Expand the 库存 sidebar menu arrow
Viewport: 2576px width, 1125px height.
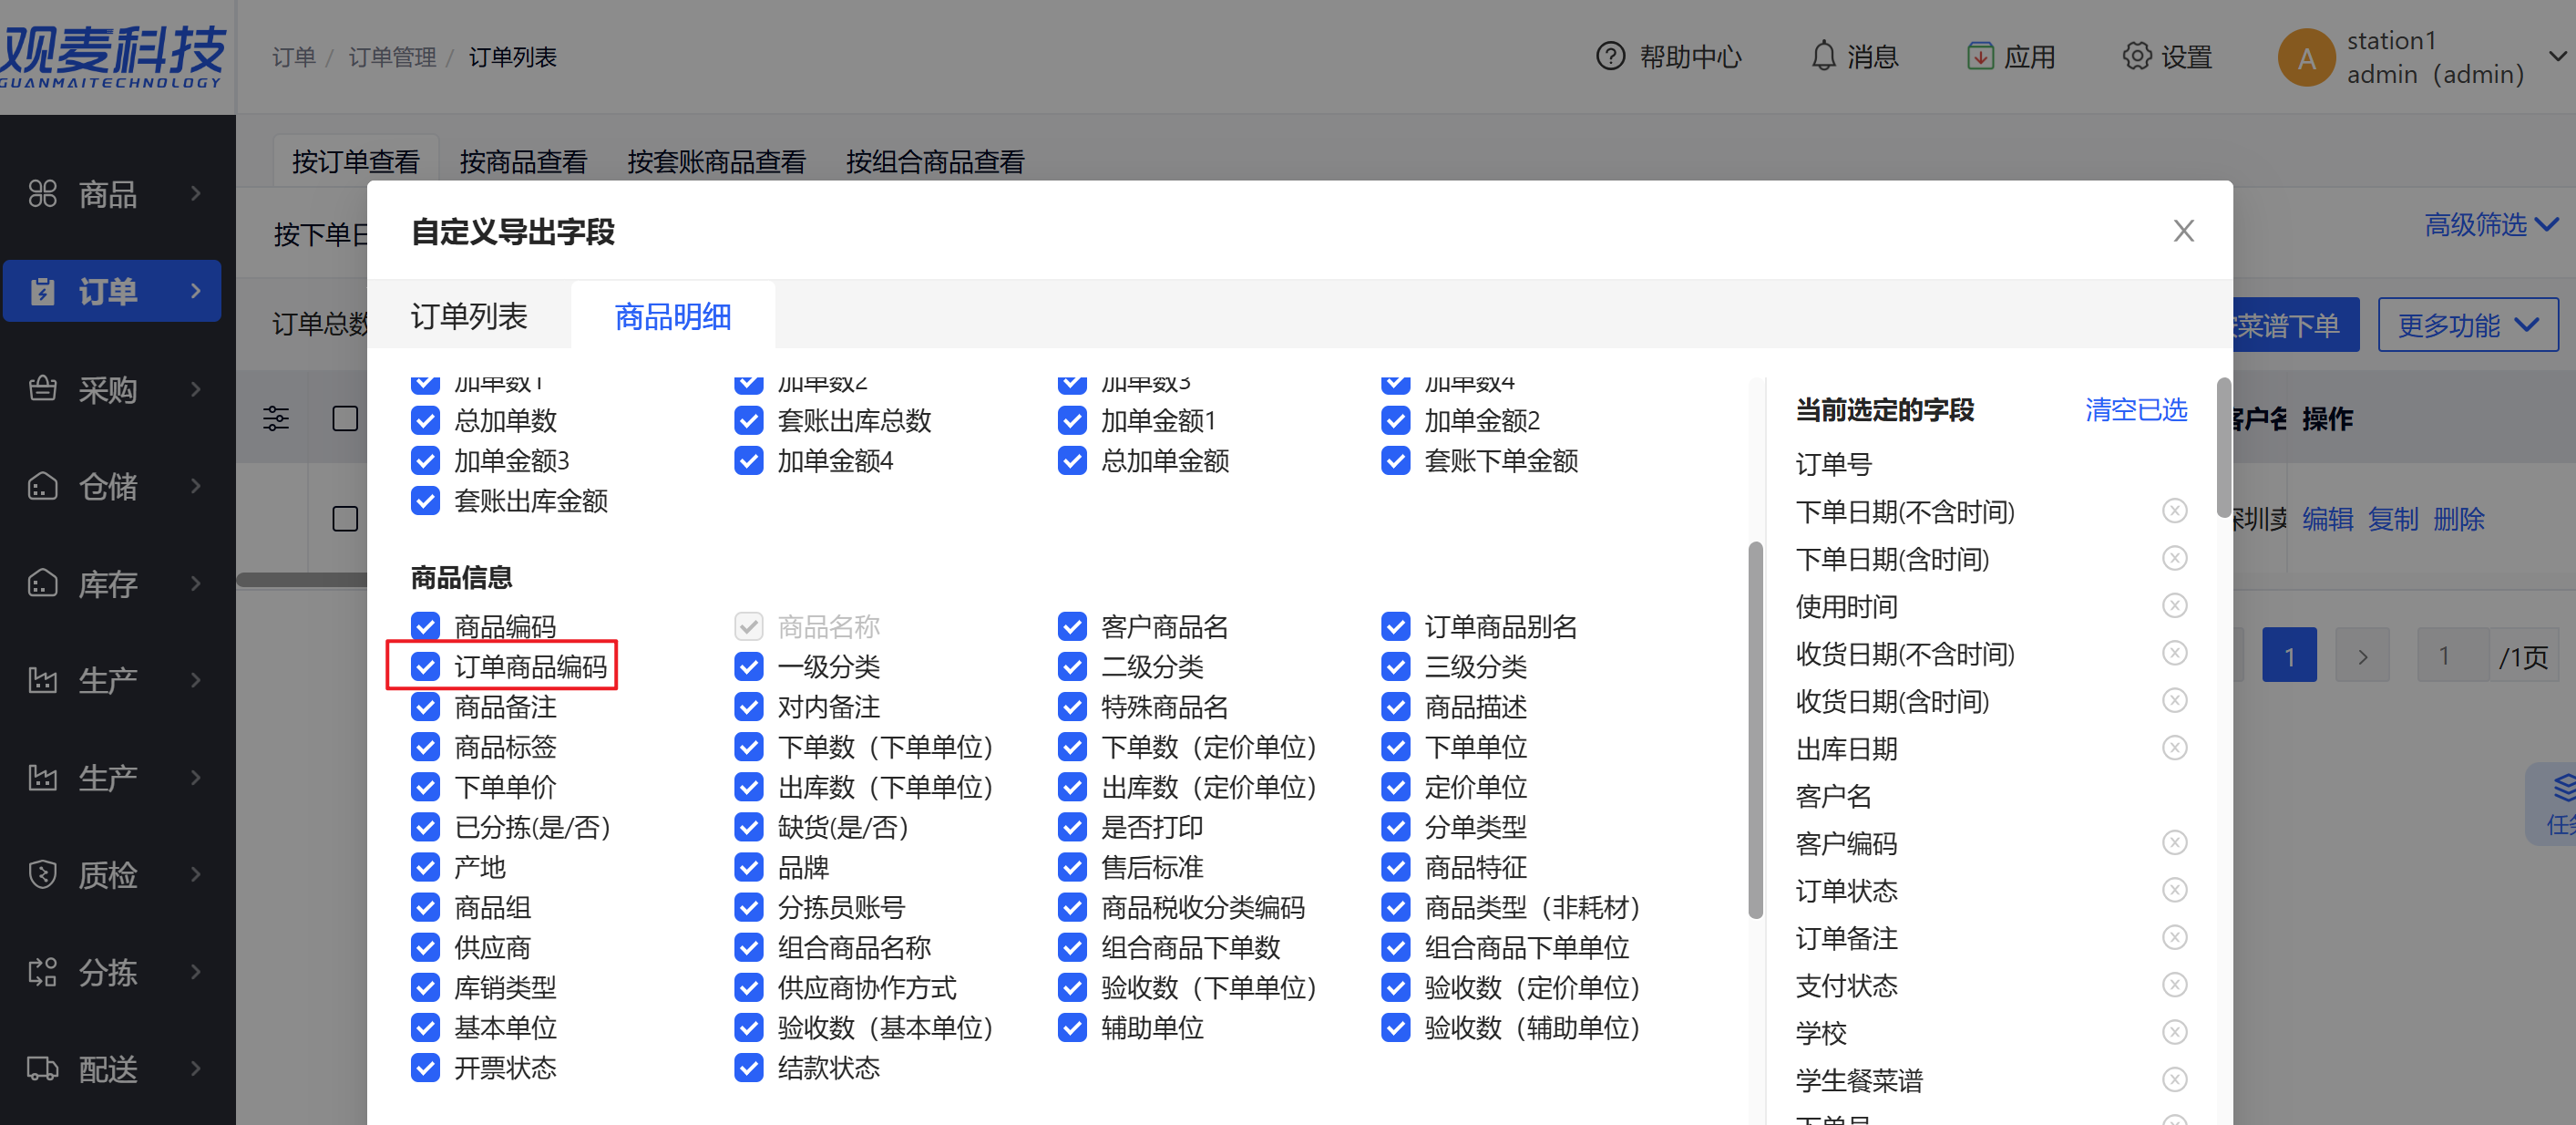(196, 583)
